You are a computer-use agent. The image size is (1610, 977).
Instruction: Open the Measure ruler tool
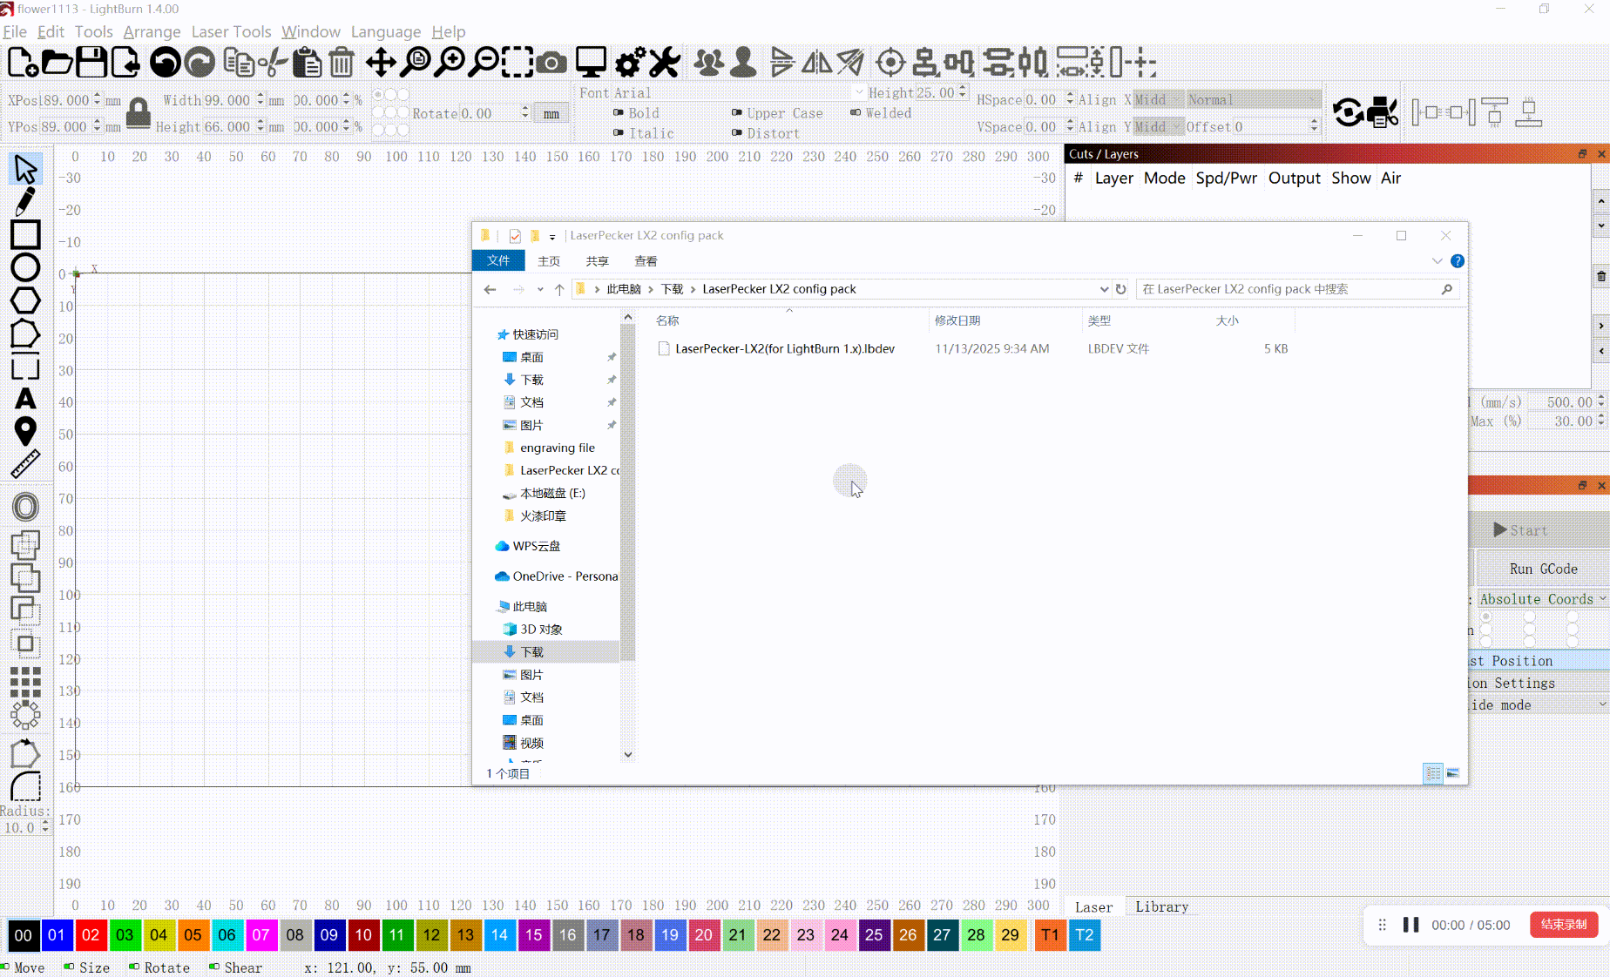pyautogui.click(x=25, y=464)
